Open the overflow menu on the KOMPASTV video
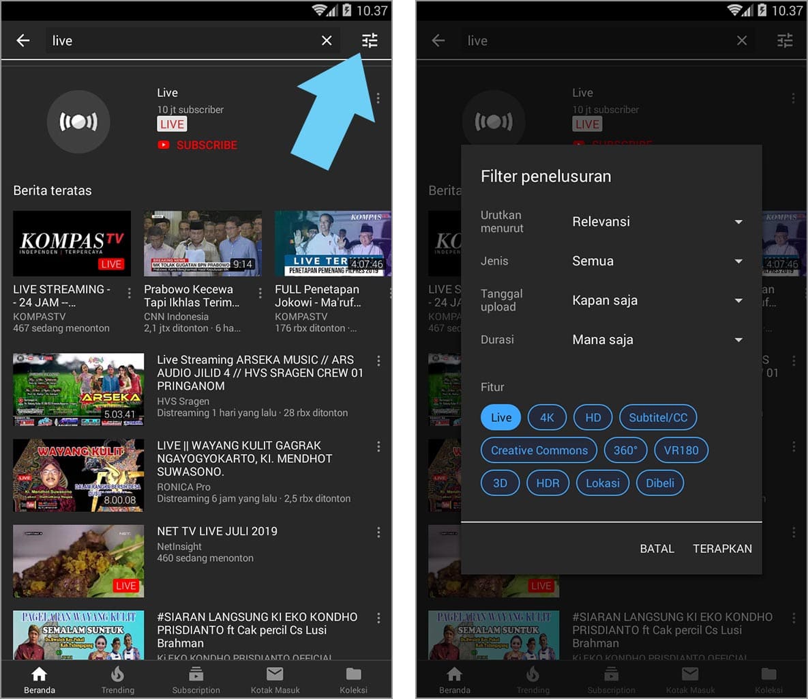The image size is (808, 699). click(x=130, y=292)
